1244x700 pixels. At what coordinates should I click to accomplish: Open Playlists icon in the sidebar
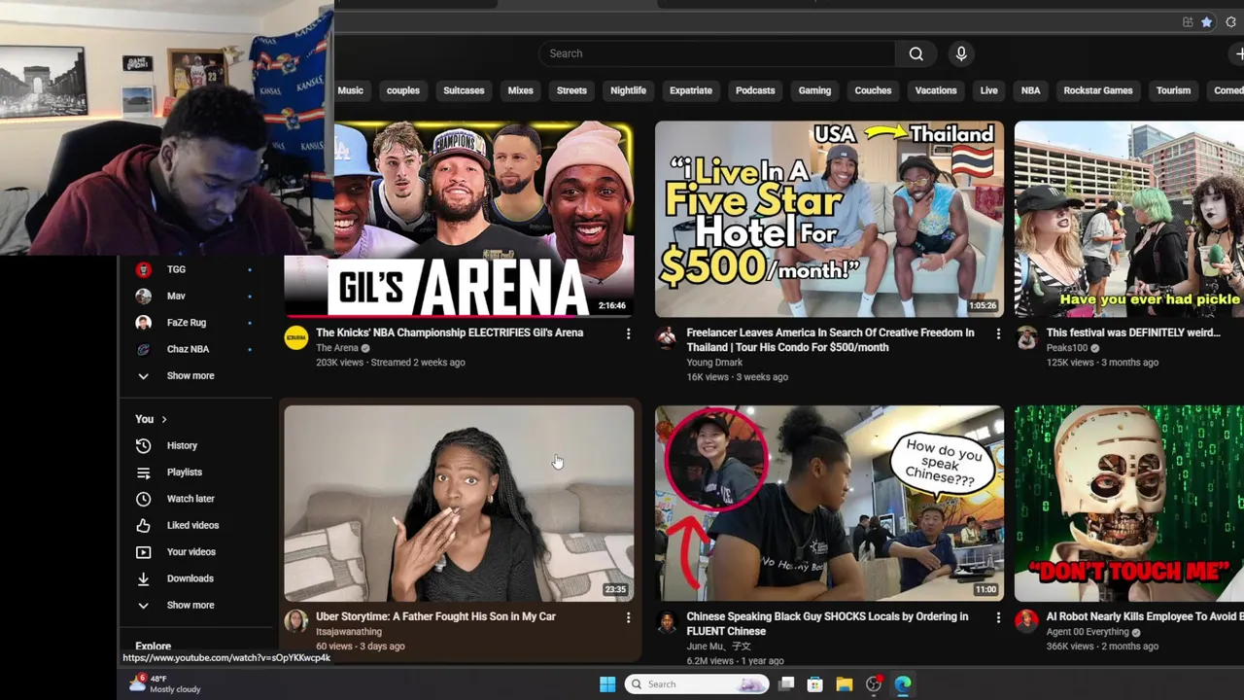[x=144, y=472]
